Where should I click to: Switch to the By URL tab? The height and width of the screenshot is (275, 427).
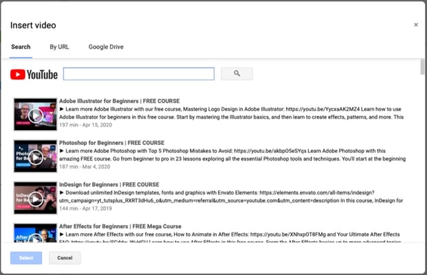(x=59, y=47)
